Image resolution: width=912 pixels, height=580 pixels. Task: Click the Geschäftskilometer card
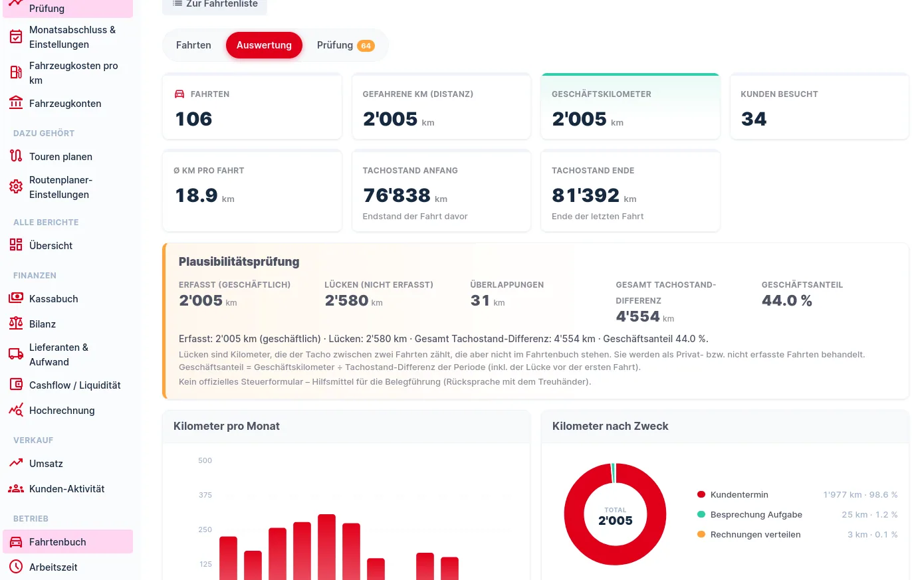pyautogui.click(x=631, y=106)
